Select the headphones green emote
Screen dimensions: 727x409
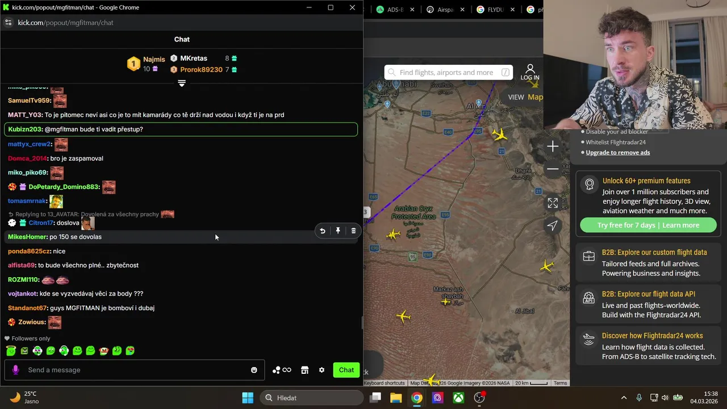tap(64, 350)
